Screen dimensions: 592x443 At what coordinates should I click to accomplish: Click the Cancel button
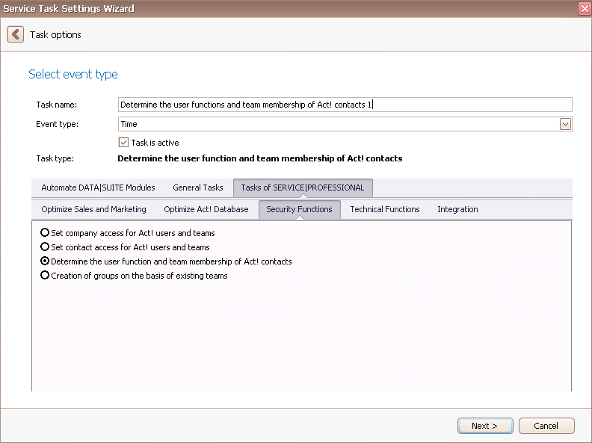pos(546,426)
